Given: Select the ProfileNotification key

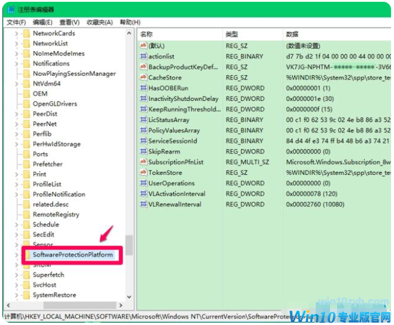Looking at the screenshot, I should (x=59, y=195).
